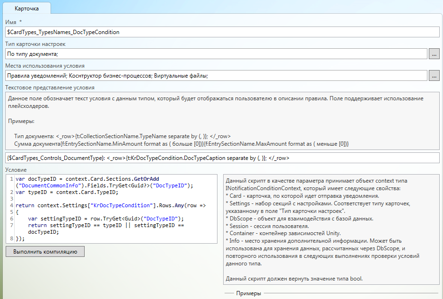Image resolution: width=443 pixels, height=299 pixels.
Task: Click the Условие label above code editor
Action: [16, 170]
